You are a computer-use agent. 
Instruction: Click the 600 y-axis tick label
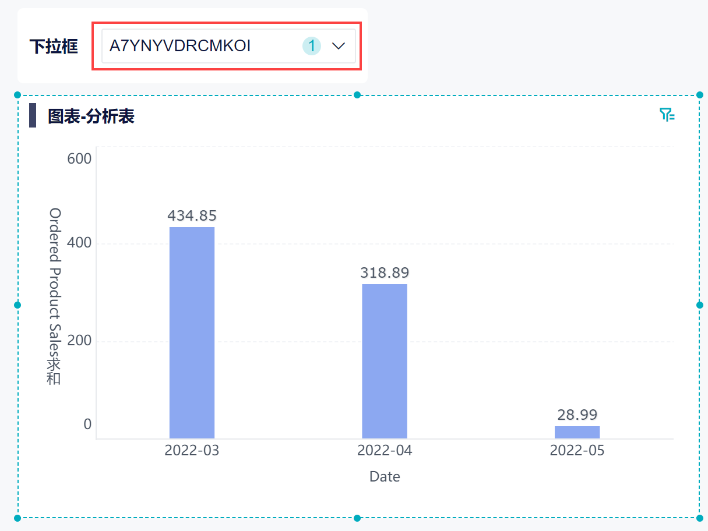pos(80,159)
